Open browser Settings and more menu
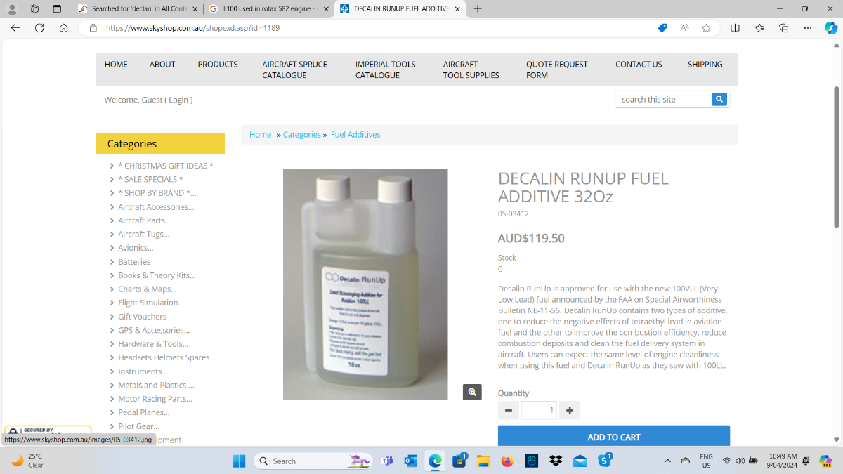The image size is (843, 474). (808, 28)
